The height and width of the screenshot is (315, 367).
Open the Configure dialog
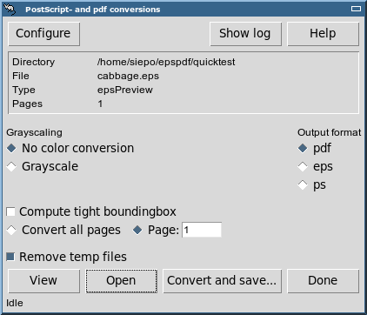[x=44, y=34]
